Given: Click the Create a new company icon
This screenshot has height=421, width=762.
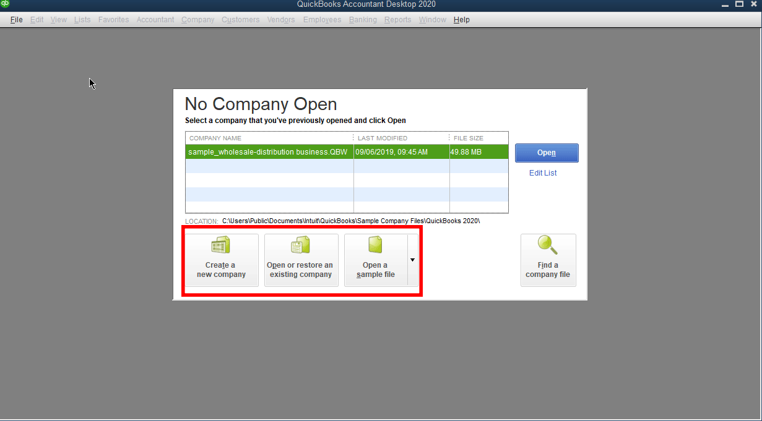Looking at the screenshot, I should point(221,245).
